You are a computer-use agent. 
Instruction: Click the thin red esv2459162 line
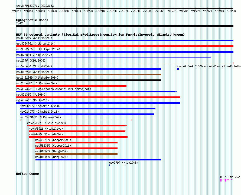coord(76,120)
